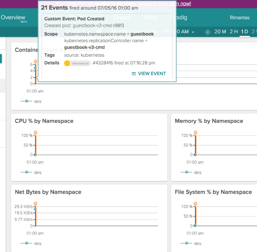Click event marker on Container Count chart
The image size is (257, 252).
pos(36,62)
